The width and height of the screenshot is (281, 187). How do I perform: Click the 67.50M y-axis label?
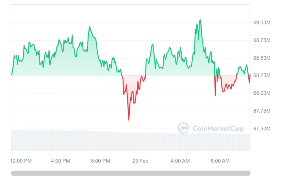point(262,129)
